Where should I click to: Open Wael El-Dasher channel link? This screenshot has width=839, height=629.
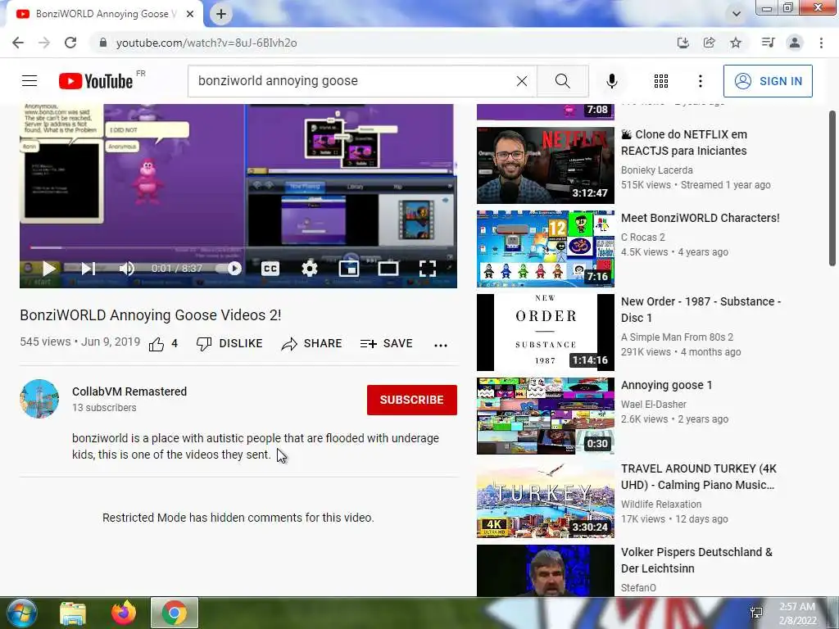[653, 405]
